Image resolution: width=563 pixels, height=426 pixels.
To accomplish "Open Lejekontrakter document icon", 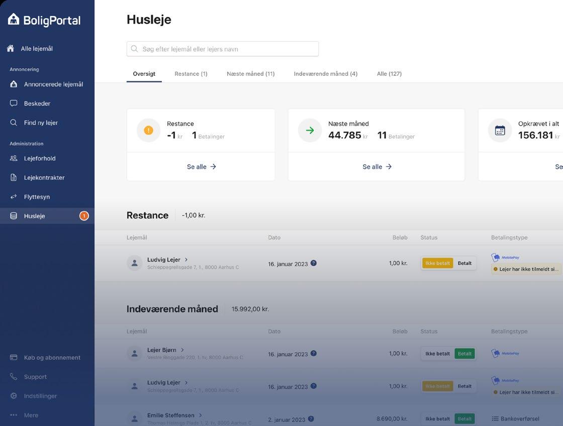I will click(x=14, y=178).
